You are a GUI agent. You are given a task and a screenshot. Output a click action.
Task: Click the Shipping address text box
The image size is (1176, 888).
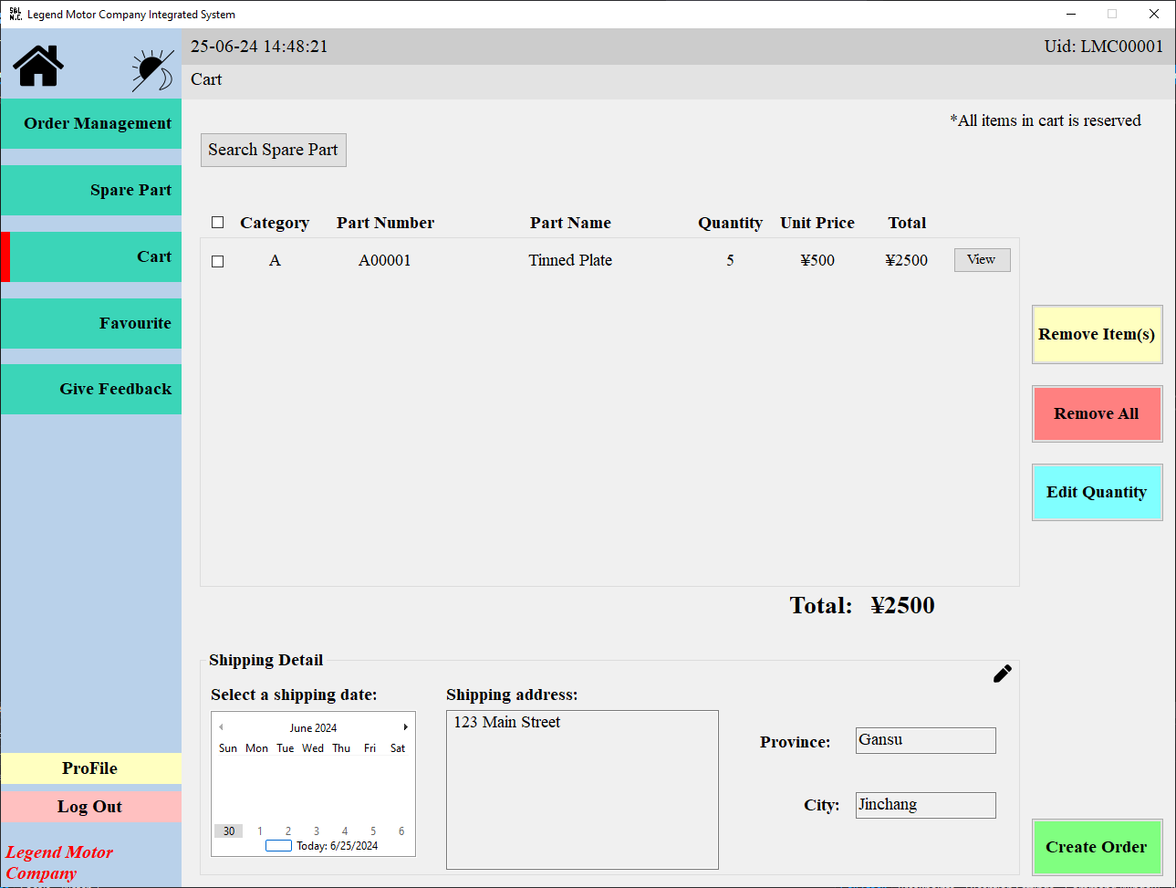(x=582, y=789)
